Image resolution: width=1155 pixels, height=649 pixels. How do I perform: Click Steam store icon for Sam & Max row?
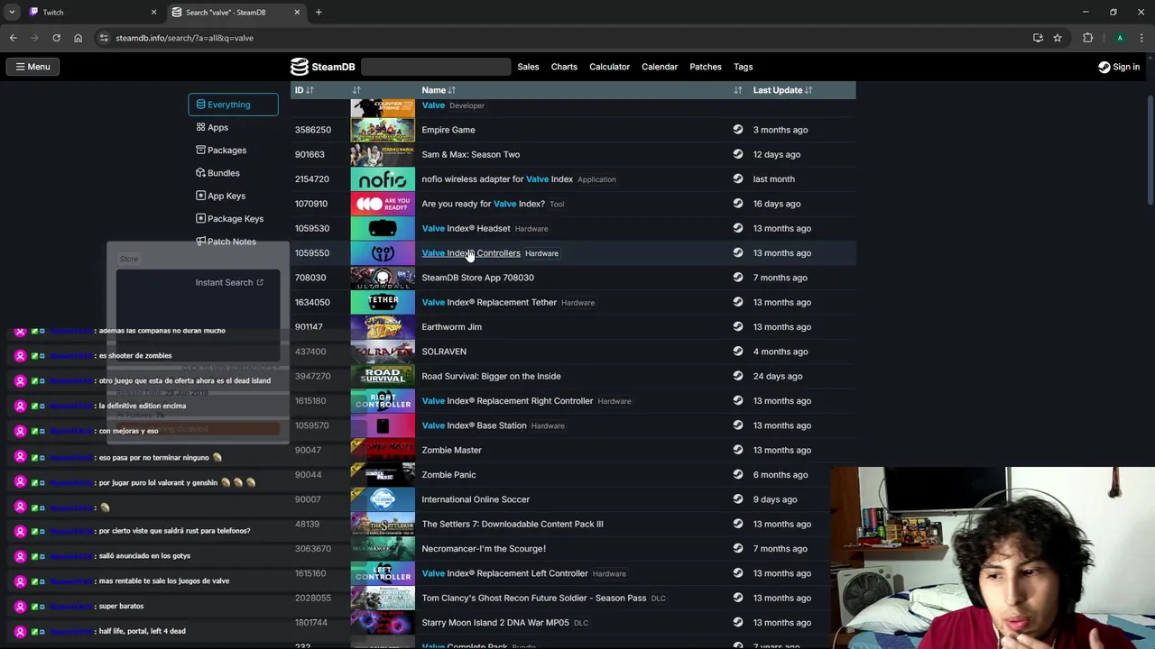click(738, 154)
